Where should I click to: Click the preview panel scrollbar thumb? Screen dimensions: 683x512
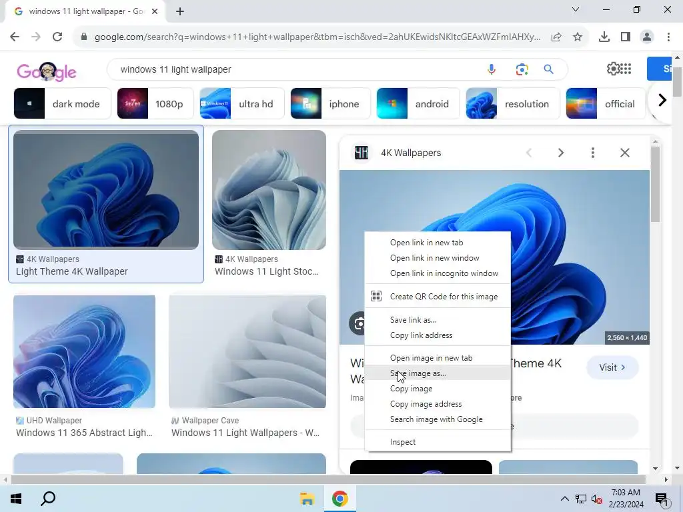pos(655,184)
